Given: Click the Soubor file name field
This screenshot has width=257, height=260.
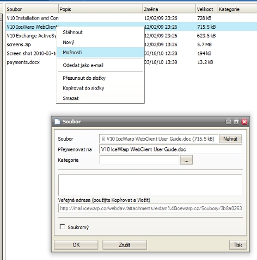Looking at the screenshot, I should click(x=158, y=139).
